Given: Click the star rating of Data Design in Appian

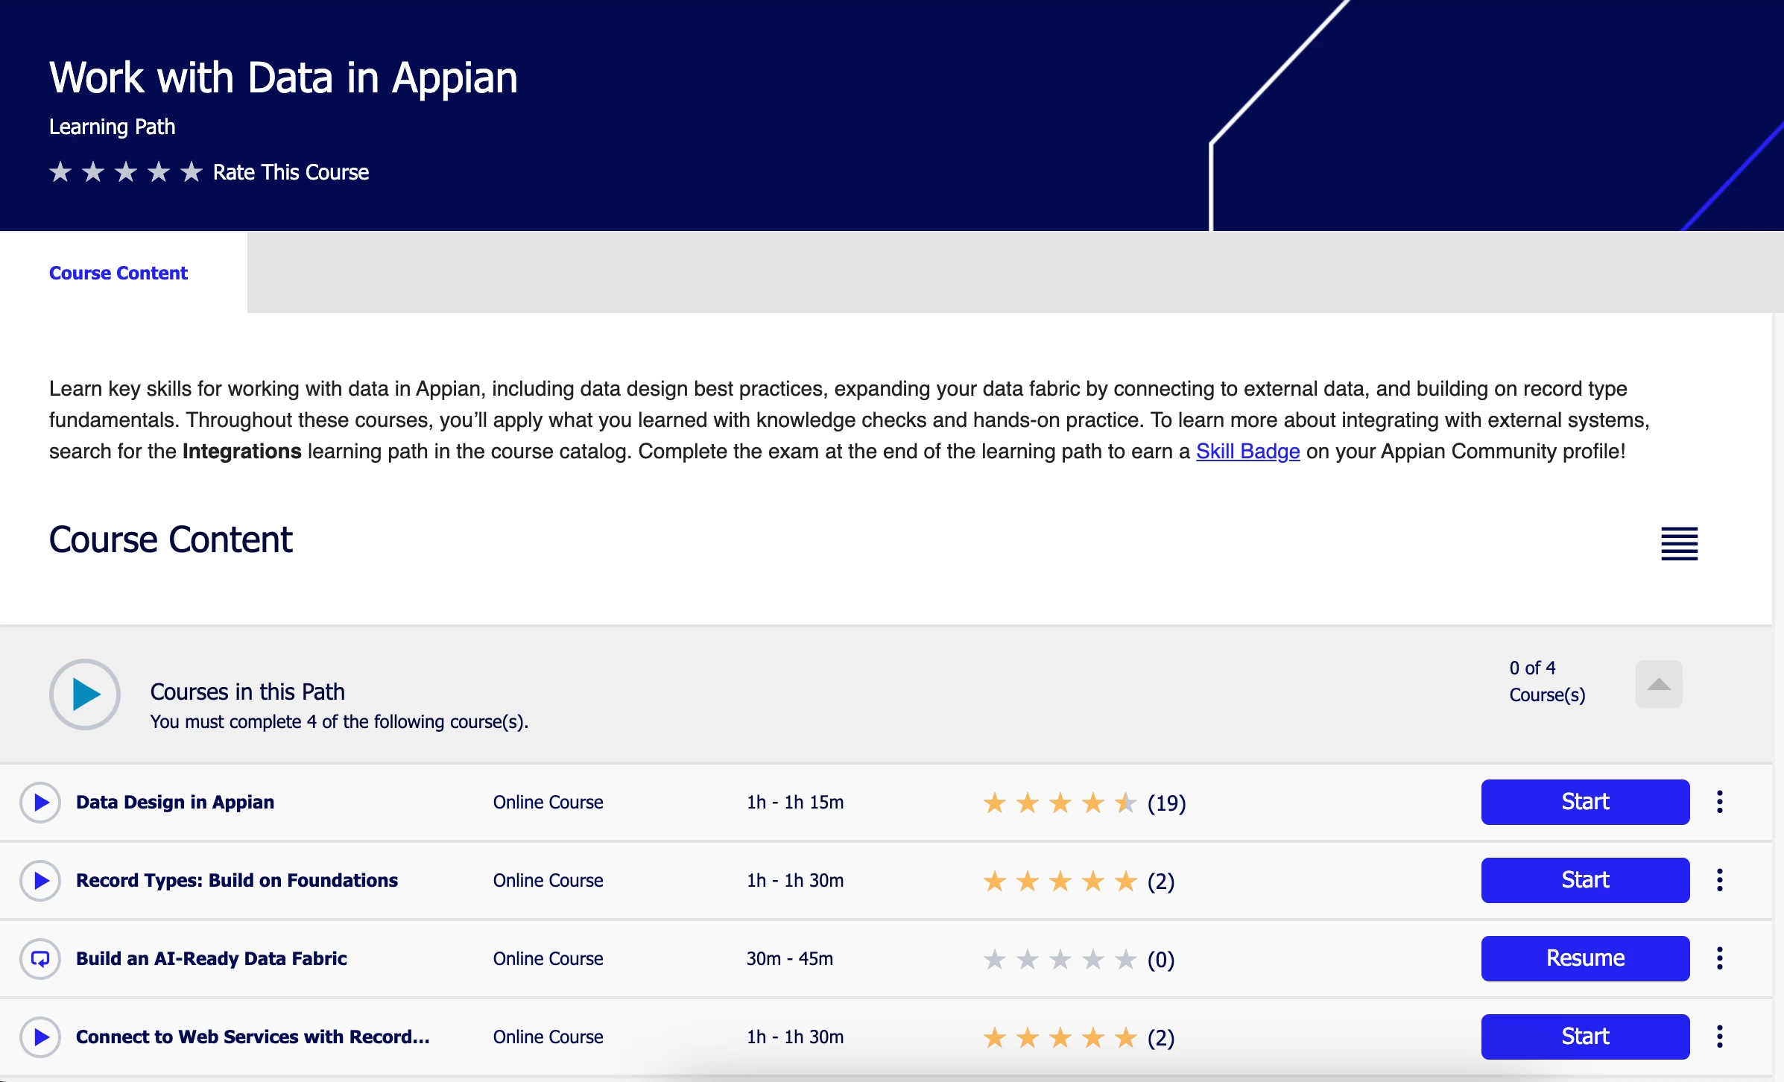Looking at the screenshot, I should click(x=1060, y=803).
